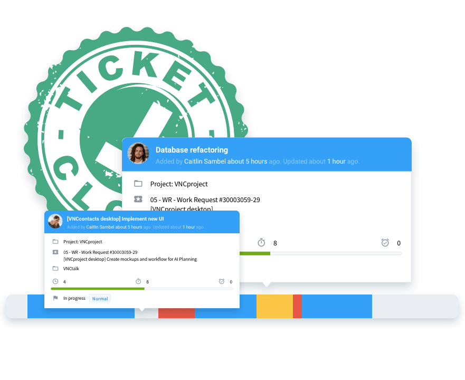Click the alarm check icon in Database refactoring card
Viewport: 465px width, 380px height.
[x=385, y=242]
